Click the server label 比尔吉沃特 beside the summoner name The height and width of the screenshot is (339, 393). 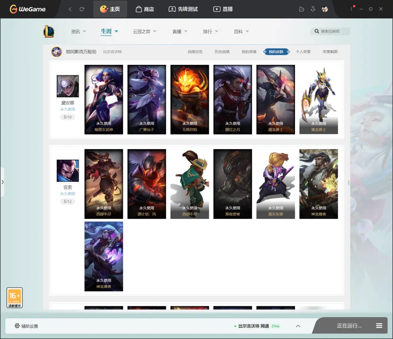point(112,52)
